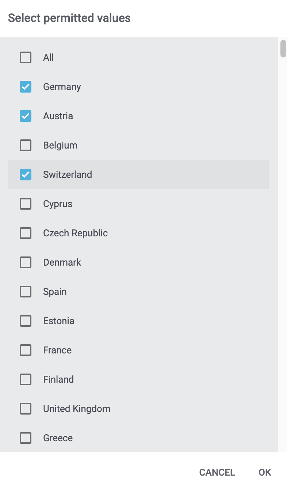Viewport: 287px width, 491px height.
Task: Select the Czech Republic checkbox
Action: [x=26, y=233]
